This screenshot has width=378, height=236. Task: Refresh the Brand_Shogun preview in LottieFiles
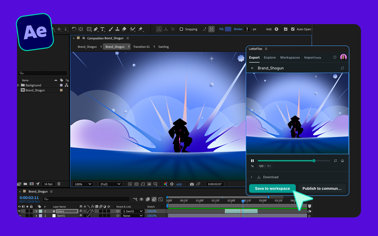342,68
